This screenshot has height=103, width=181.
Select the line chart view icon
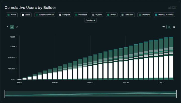pos(17,27)
